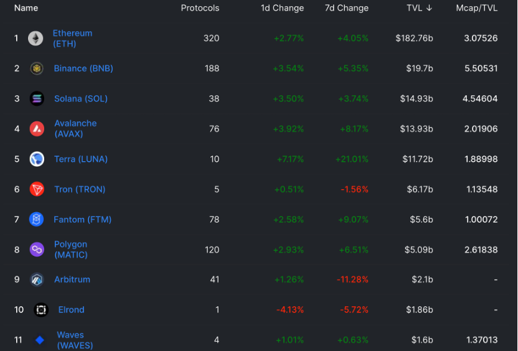Click the Elrond logo icon
Viewport: 518px width, 351px height.
click(x=41, y=310)
